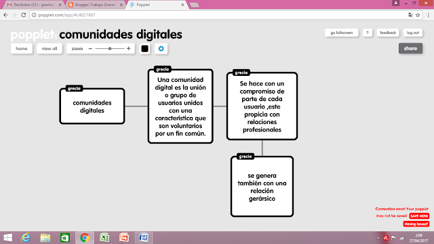Screen dimensions: 434x244
Task: Click the translate page icon
Action: tap(410, 15)
